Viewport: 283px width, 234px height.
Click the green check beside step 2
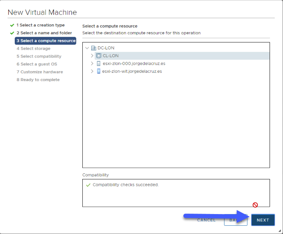(x=12, y=33)
